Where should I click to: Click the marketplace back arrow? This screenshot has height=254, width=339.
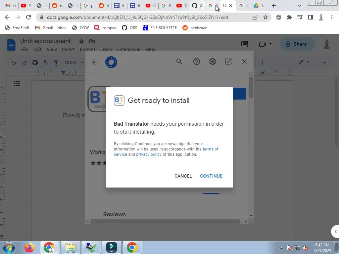pos(95,62)
